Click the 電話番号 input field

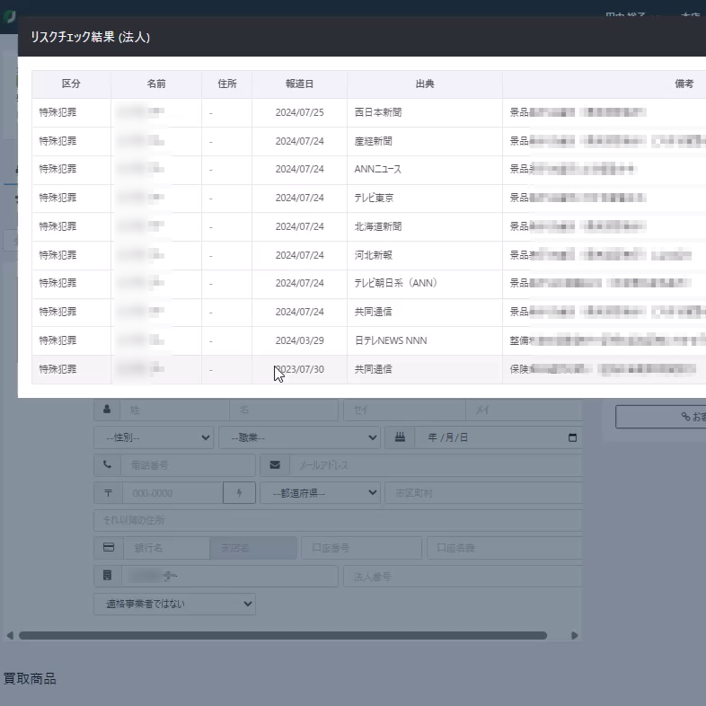188,465
